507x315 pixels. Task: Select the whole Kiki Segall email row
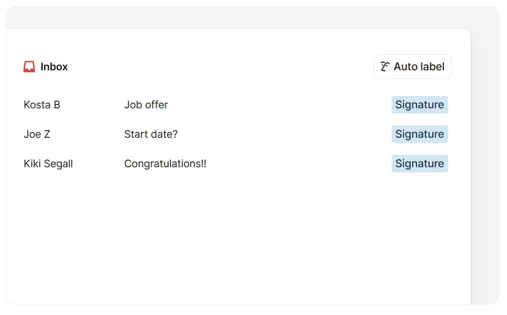click(x=236, y=163)
